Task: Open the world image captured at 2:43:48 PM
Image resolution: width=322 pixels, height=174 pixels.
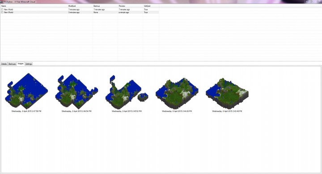Action: pyautogui.click(x=227, y=93)
